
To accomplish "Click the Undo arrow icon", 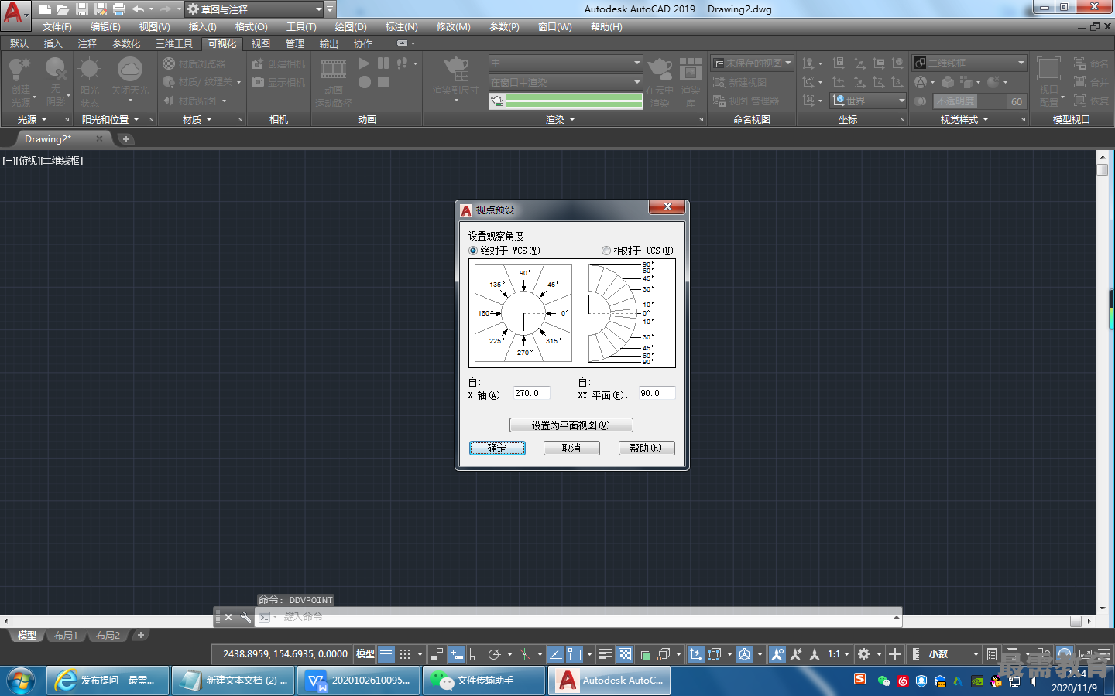I will (138, 9).
